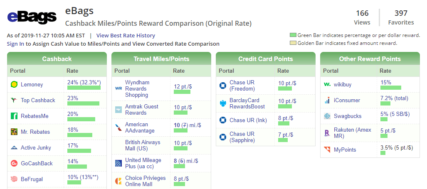The width and height of the screenshot is (427, 189).
Task: Select the Travel Miles/Points section header
Action: click(161, 59)
